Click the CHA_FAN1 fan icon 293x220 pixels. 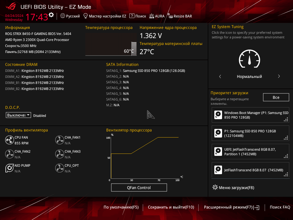pyautogui.click(x=60, y=140)
